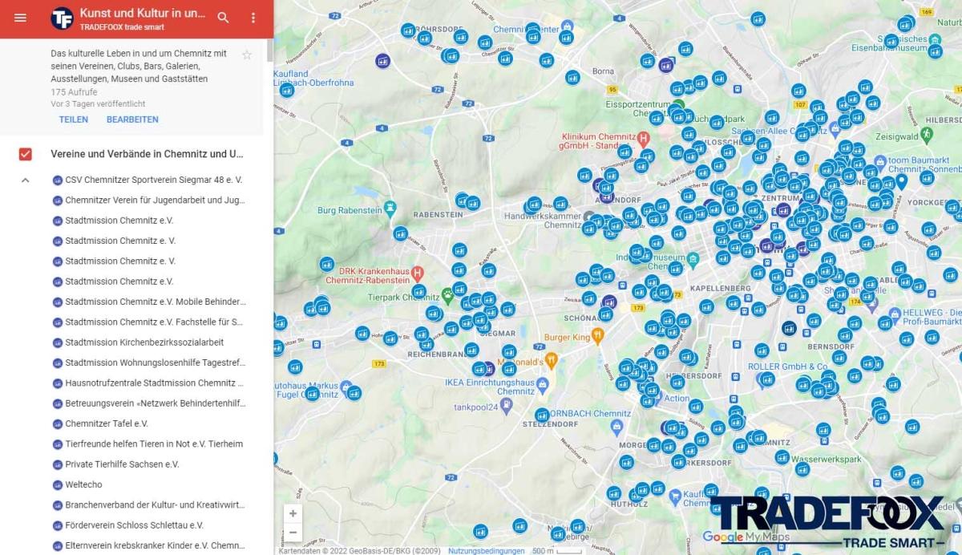
Task: Open Elternverein krebskranker Kinder e.V. entry
Action: (155, 545)
